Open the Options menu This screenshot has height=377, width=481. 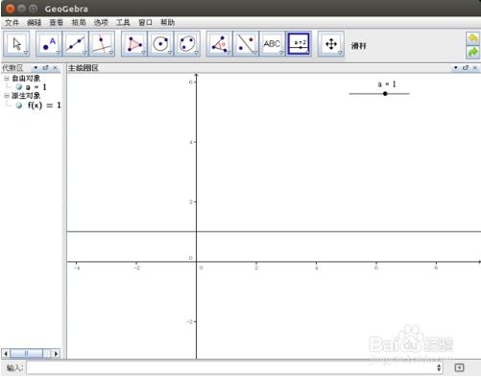[101, 23]
